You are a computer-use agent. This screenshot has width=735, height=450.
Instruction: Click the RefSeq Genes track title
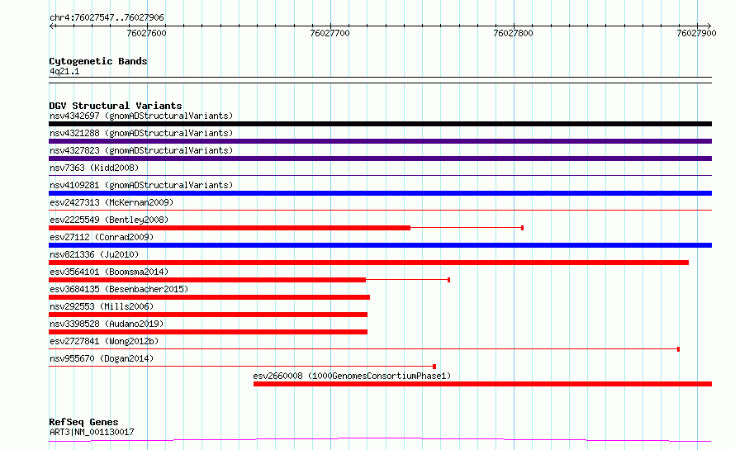point(83,422)
